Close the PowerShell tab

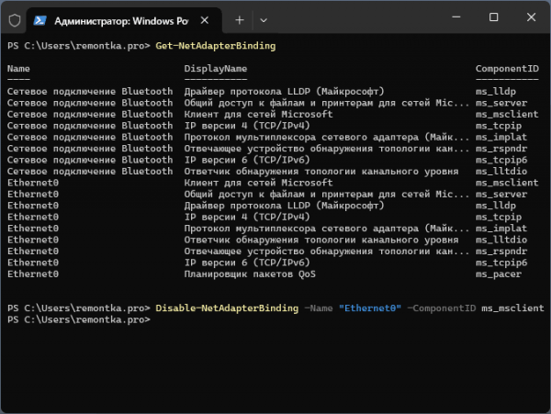click(x=205, y=20)
